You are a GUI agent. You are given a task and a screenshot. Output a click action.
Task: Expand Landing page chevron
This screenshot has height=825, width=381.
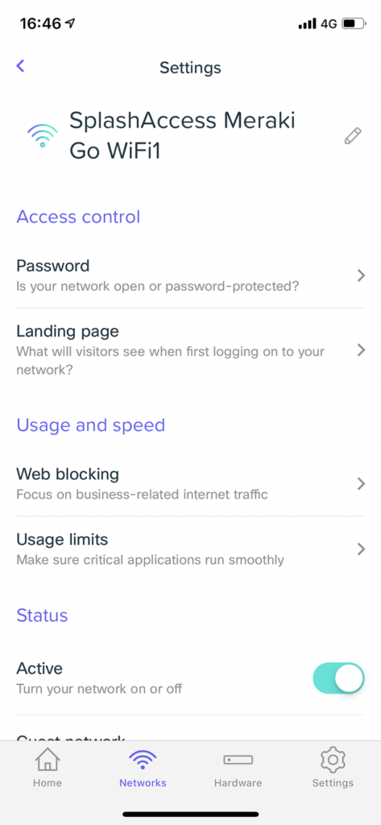pyautogui.click(x=361, y=350)
